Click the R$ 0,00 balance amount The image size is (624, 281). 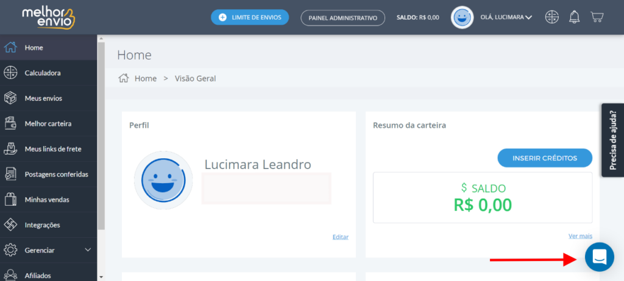click(483, 205)
